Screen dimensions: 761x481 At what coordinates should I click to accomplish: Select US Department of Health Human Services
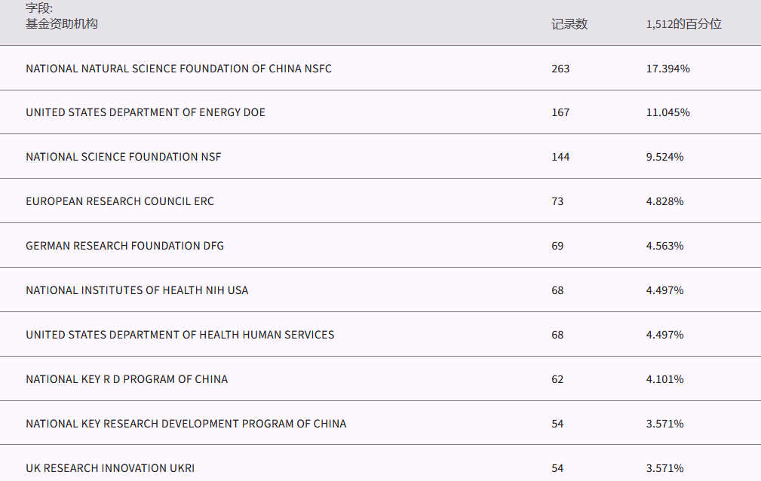pos(180,335)
